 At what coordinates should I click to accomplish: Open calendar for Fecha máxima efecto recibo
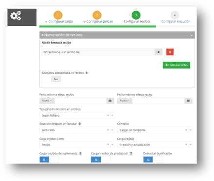click(x=188, y=101)
